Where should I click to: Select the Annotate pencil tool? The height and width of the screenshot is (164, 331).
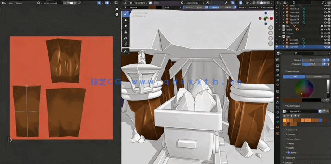point(126,51)
